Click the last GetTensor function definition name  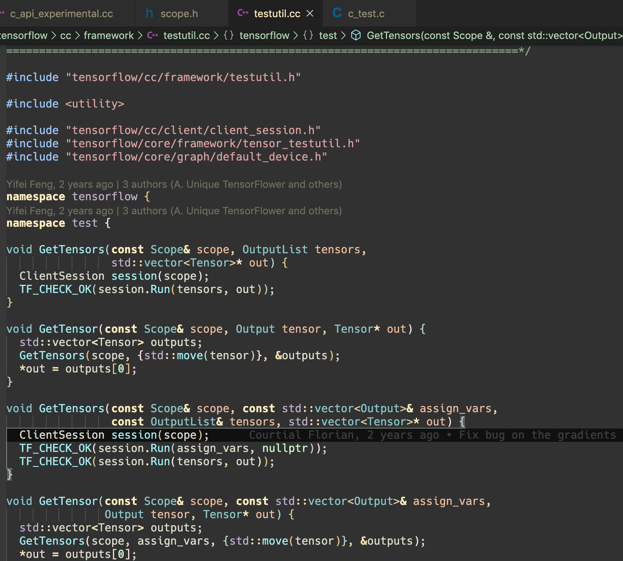pyautogui.click(x=68, y=501)
